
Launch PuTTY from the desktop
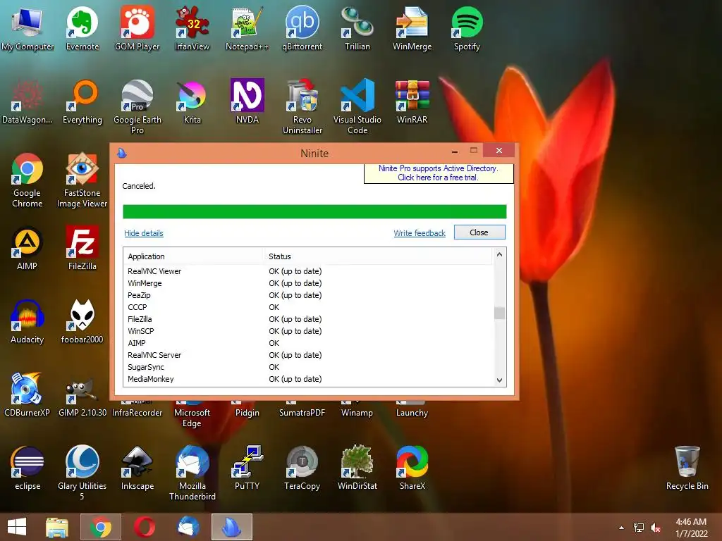247,468
